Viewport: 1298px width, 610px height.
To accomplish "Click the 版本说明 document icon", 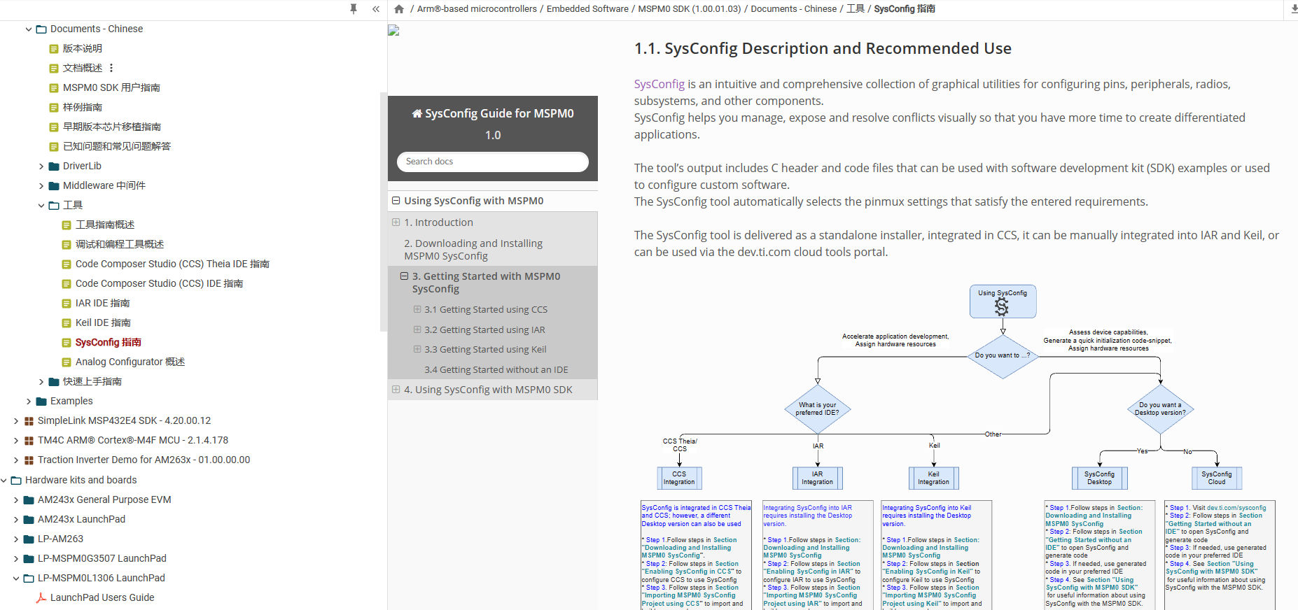I will pyautogui.click(x=54, y=49).
